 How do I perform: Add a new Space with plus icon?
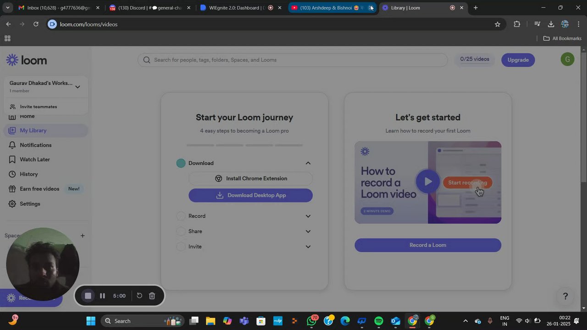[83, 236]
